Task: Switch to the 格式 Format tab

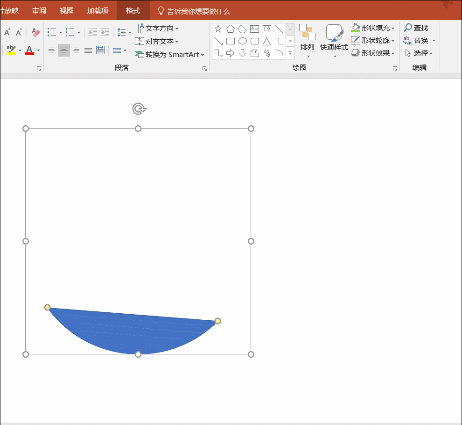Action: click(x=133, y=11)
